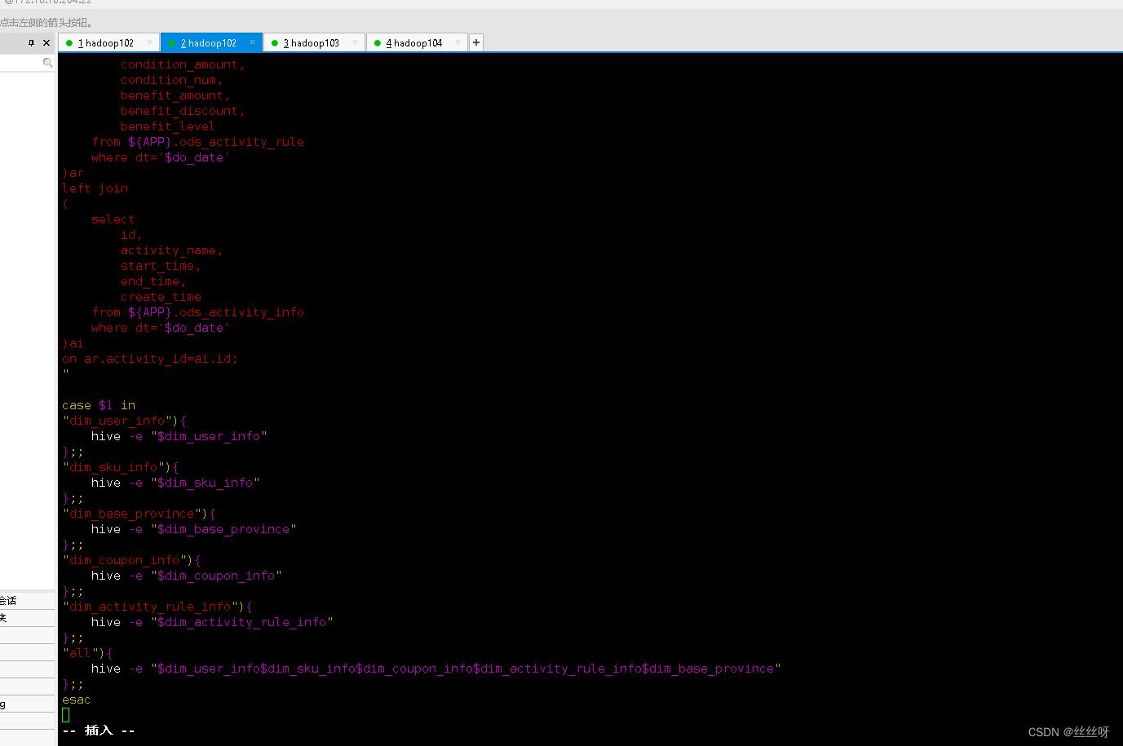Click 'from ${APP}.ods_activity_rule' line
The height and width of the screenshot is (746, 1123).
(197, 142)
